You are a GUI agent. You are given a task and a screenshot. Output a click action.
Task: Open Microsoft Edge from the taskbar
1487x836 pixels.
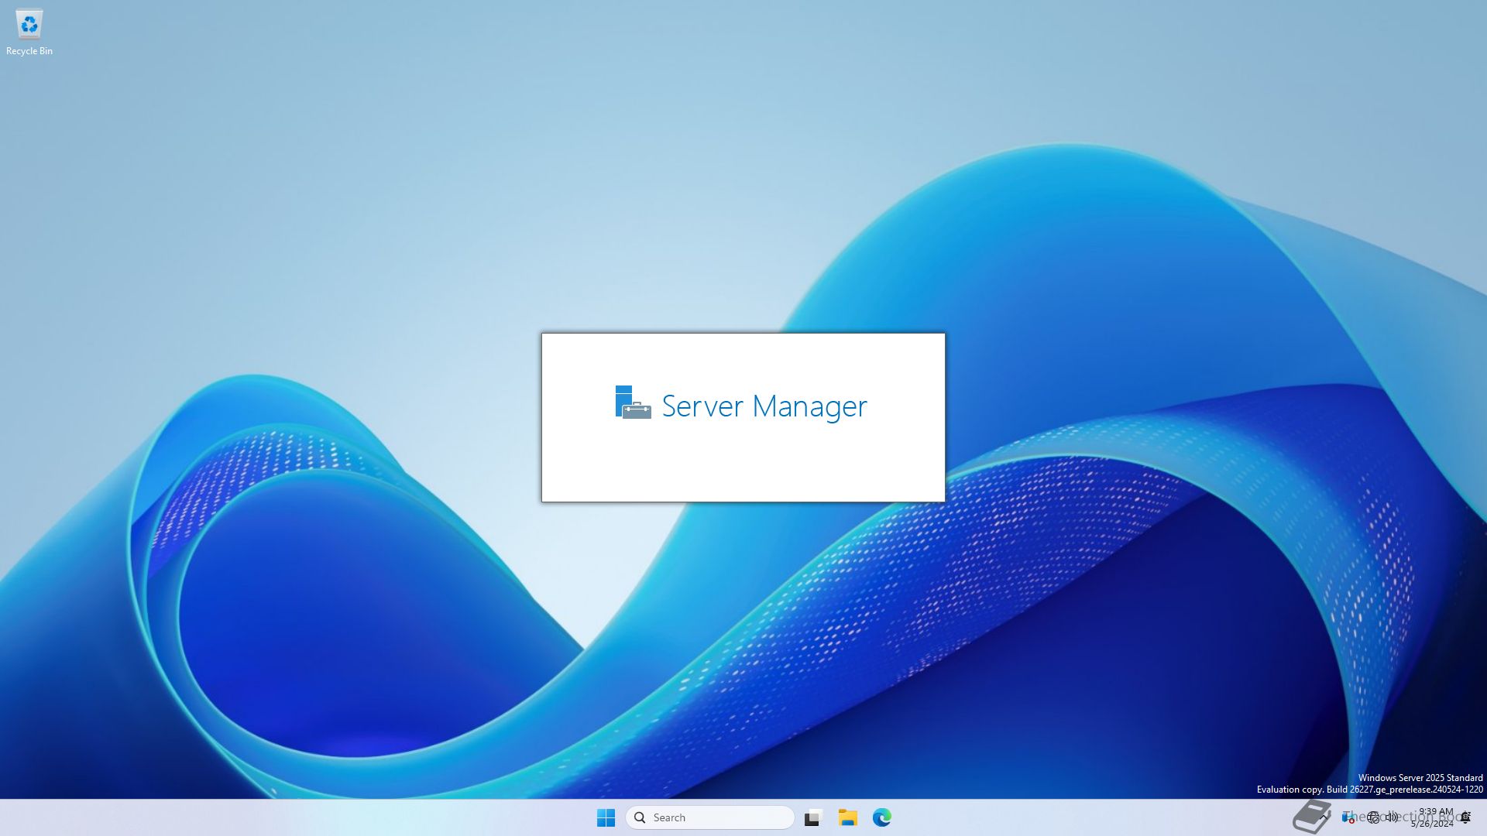881,817
